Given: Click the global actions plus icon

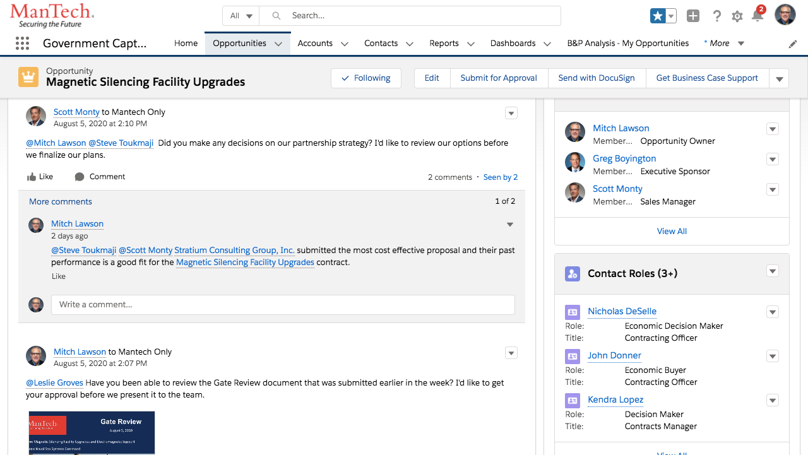Looking at the screenshot, I should (693, 16).
